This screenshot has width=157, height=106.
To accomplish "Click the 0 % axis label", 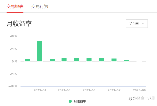I will [x=14, y=61].
